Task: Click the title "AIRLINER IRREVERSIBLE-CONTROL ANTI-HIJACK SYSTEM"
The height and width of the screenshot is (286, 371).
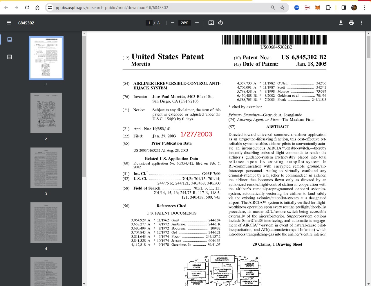Action: point(177,86)
